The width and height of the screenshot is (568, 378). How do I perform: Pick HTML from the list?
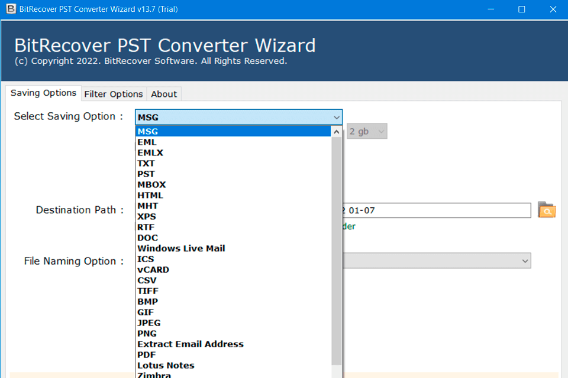click(233, 195)
